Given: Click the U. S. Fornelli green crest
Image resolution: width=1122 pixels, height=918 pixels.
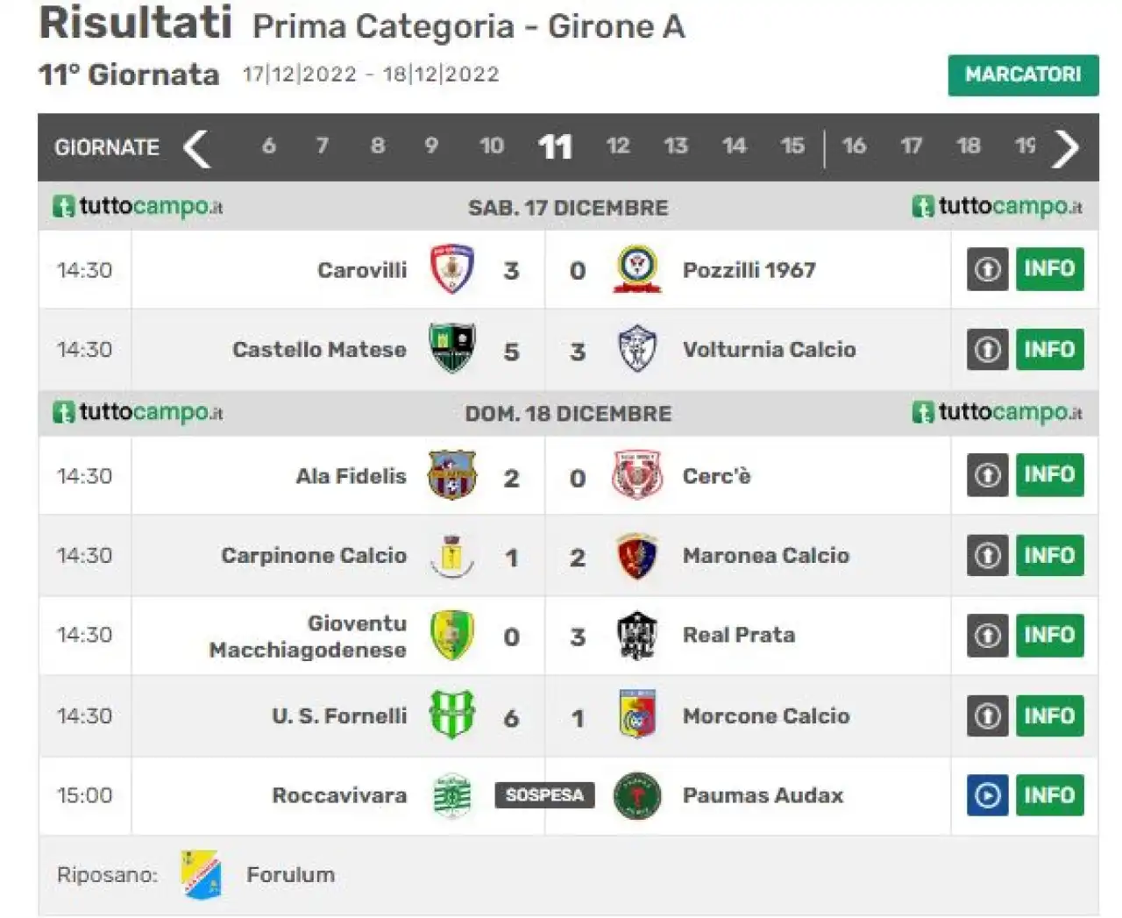Looking at the screenshot, I should pos(452,715).
